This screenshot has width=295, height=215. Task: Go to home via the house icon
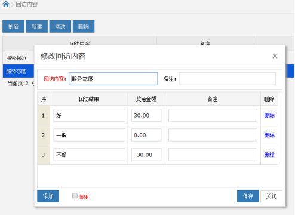coord(6,4)
